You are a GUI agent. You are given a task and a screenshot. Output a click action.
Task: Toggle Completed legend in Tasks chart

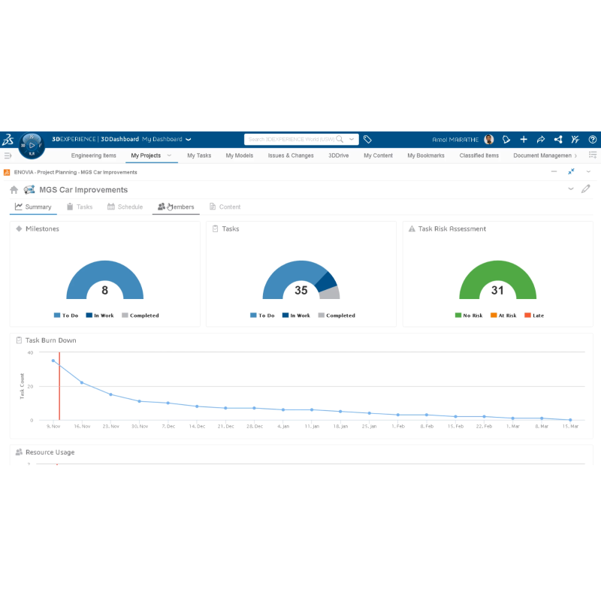(337, 316)
